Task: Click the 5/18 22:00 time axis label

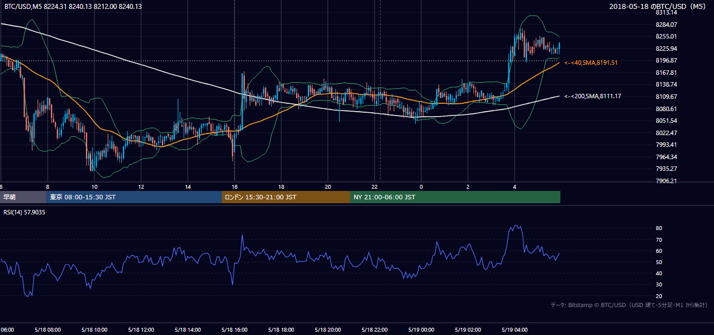Action: coord(374,330)
